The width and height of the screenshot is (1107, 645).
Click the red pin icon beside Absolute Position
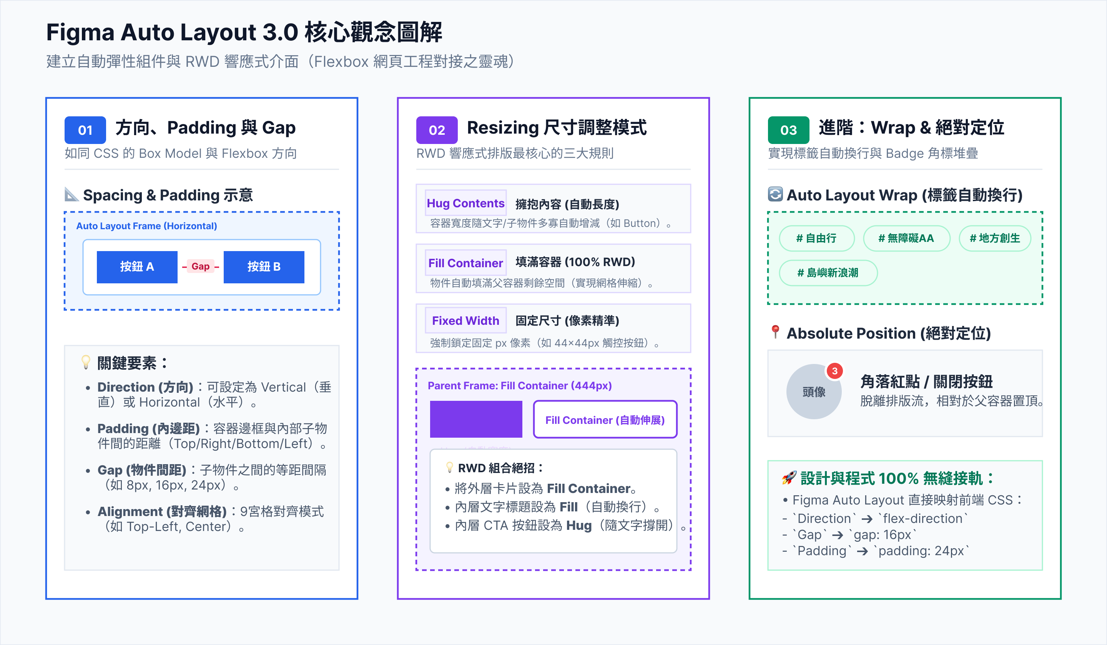point(775,332)
